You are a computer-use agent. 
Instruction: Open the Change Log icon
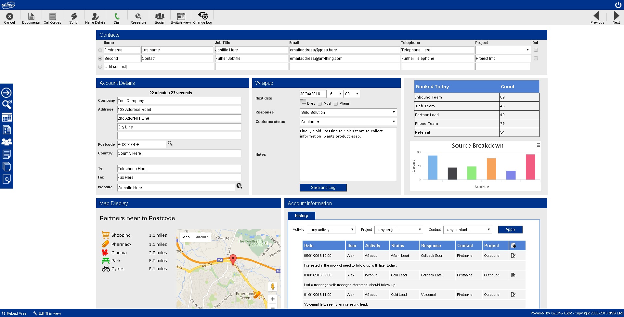coord(203,16)
